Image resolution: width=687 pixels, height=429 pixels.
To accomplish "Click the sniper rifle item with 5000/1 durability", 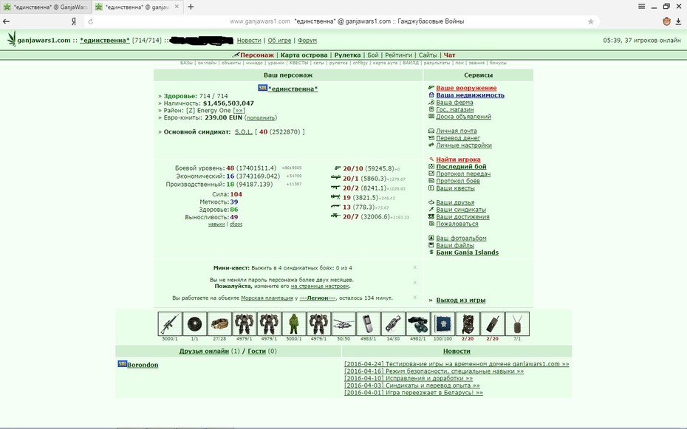I will pos(170,324).
